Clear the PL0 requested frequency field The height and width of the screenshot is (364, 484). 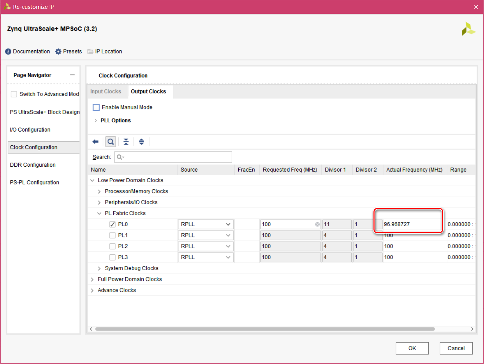click(318, 224)
